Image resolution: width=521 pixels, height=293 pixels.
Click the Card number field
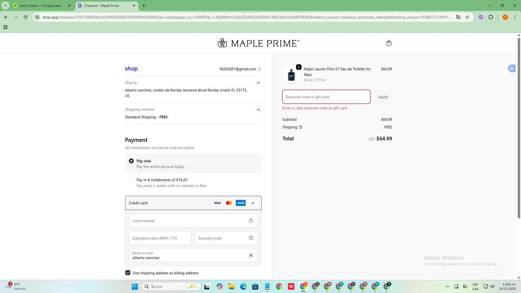point(193,221)
